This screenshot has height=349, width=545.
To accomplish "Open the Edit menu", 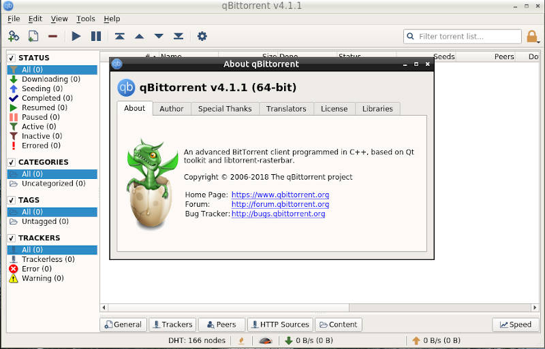I will [35, 19].
